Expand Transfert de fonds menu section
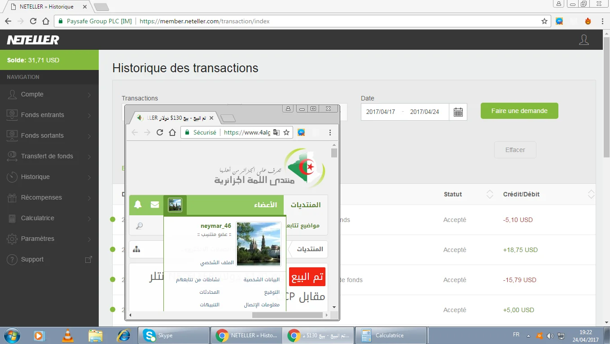Image resolution: width=610 pixels, height=344 pixels. [x=49, y=157]
